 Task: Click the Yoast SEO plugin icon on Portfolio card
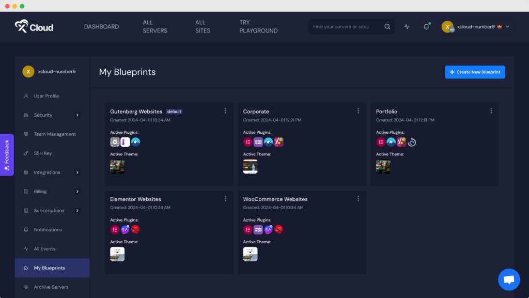pos(401,142)
